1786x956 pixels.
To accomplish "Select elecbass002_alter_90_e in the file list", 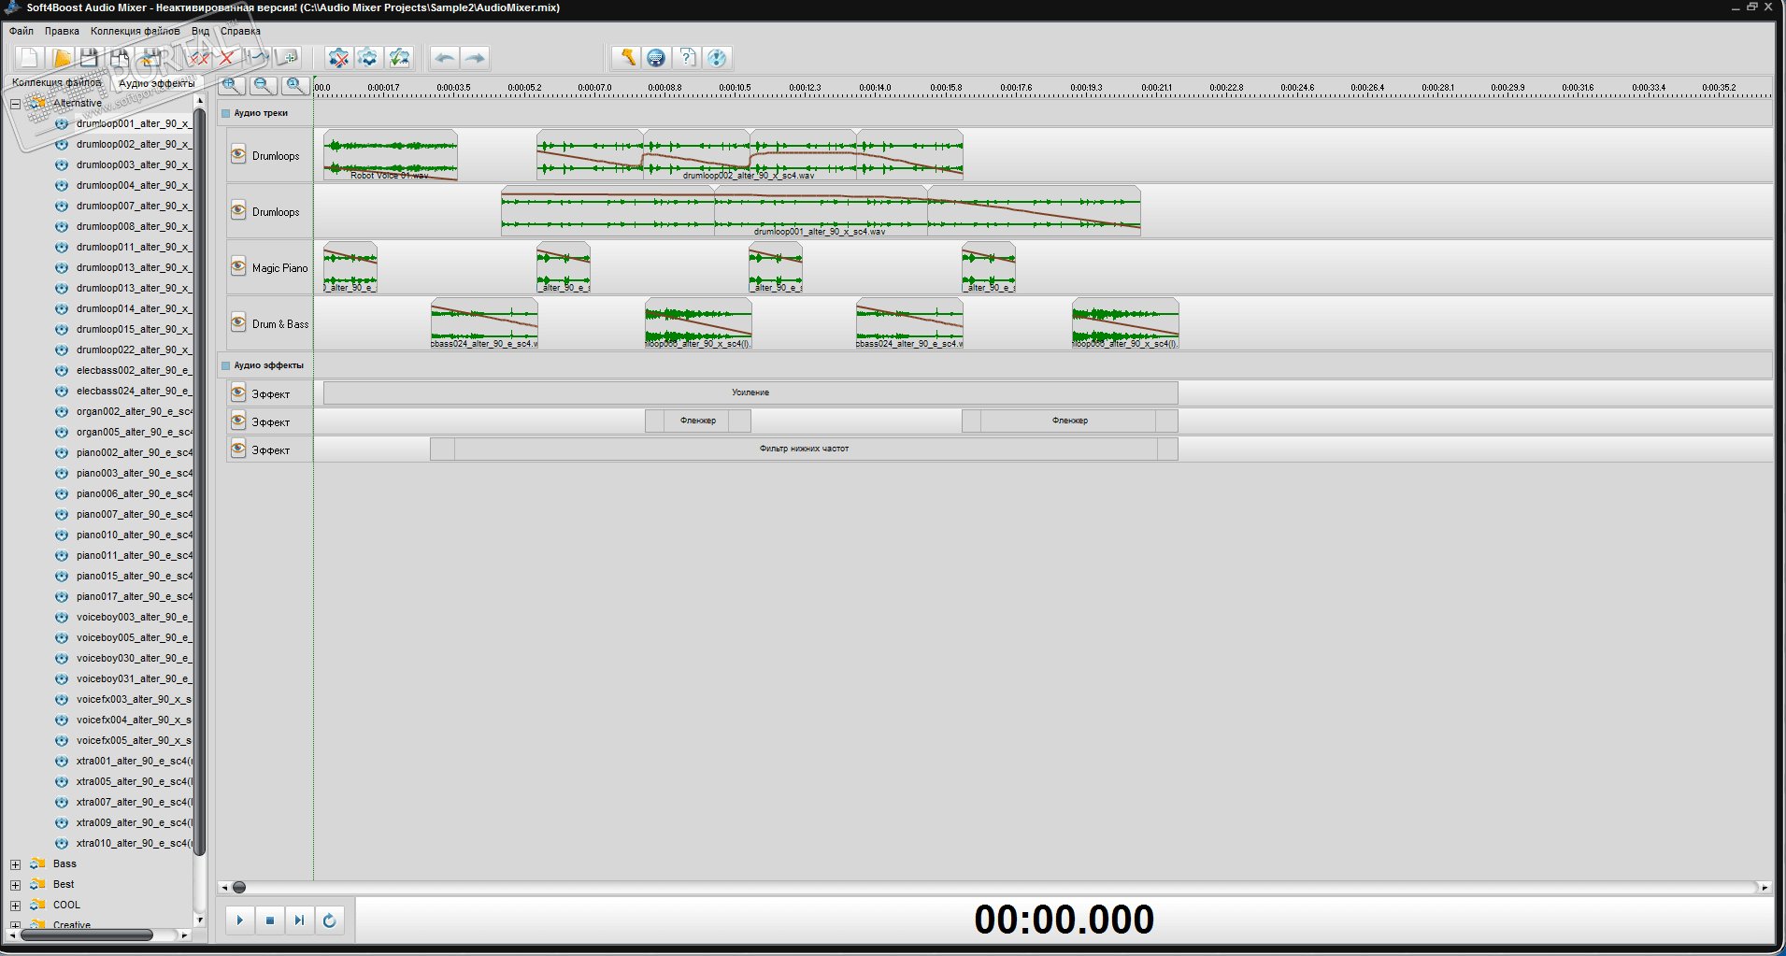I will [x=134, y=370].
